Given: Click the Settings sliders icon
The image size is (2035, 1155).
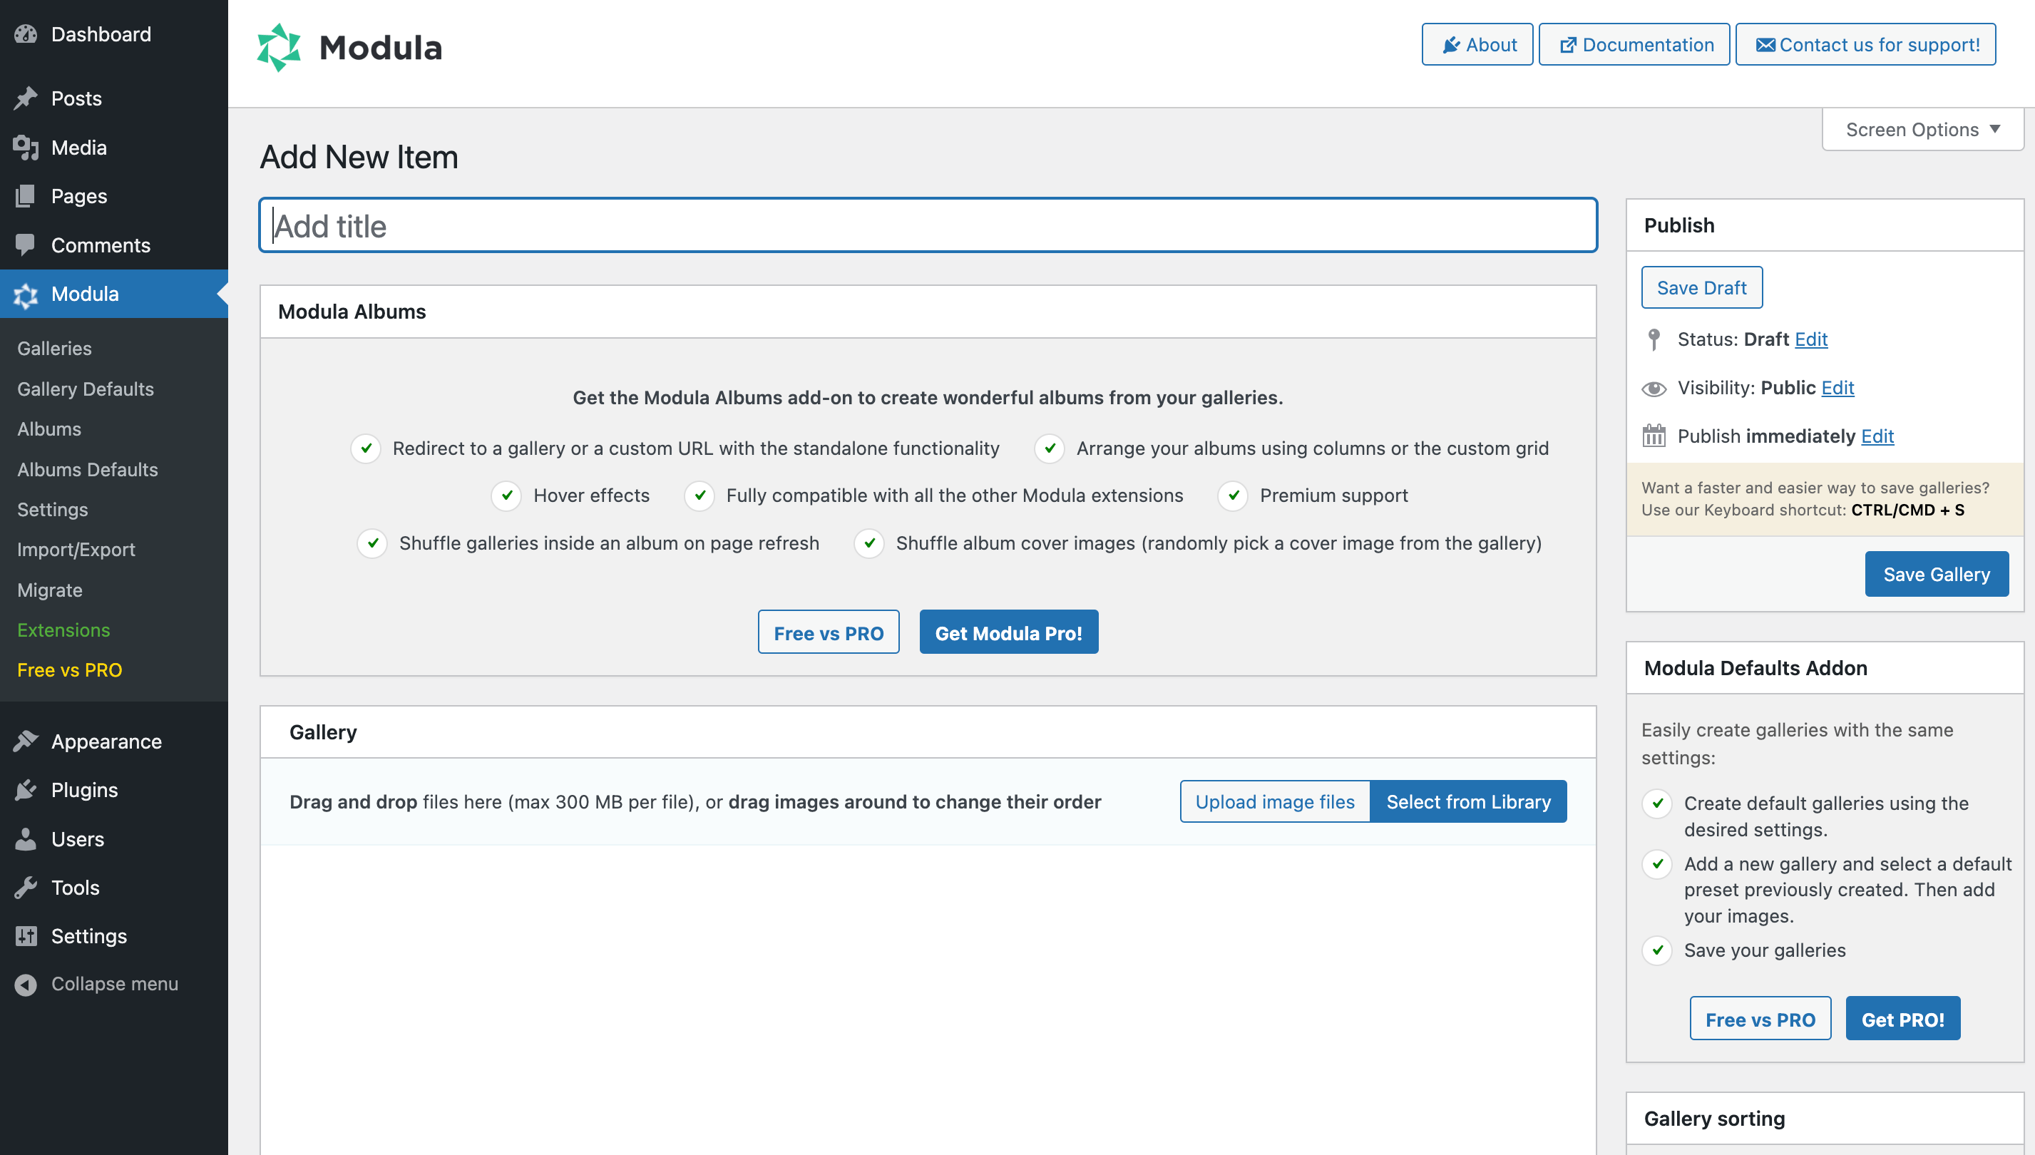Looking at the screenshot, I should [x=26, y=936].
